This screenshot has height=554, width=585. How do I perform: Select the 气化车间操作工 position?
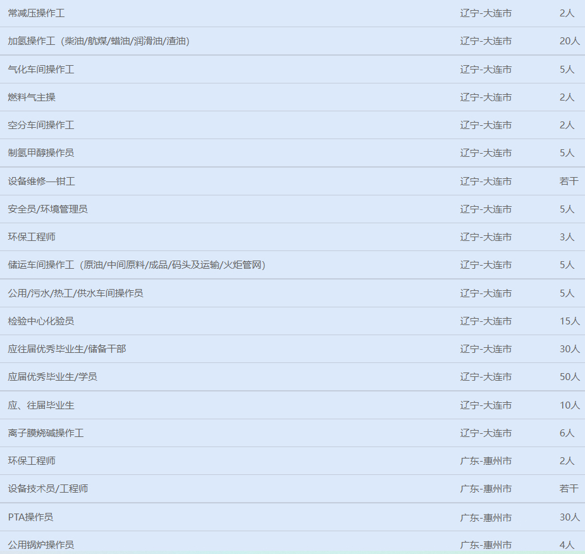pos(41,70)
